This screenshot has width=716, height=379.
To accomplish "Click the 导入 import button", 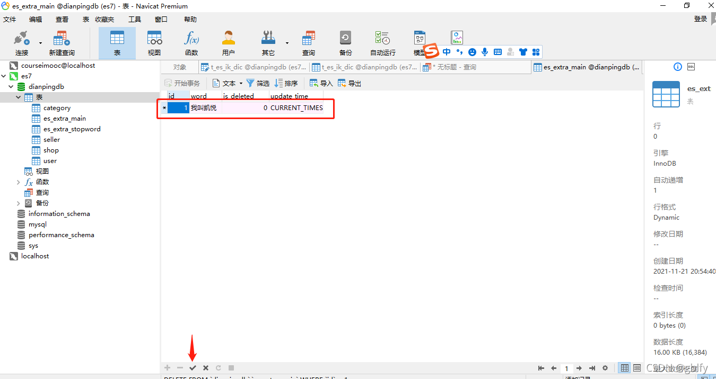I will [321, 83].
